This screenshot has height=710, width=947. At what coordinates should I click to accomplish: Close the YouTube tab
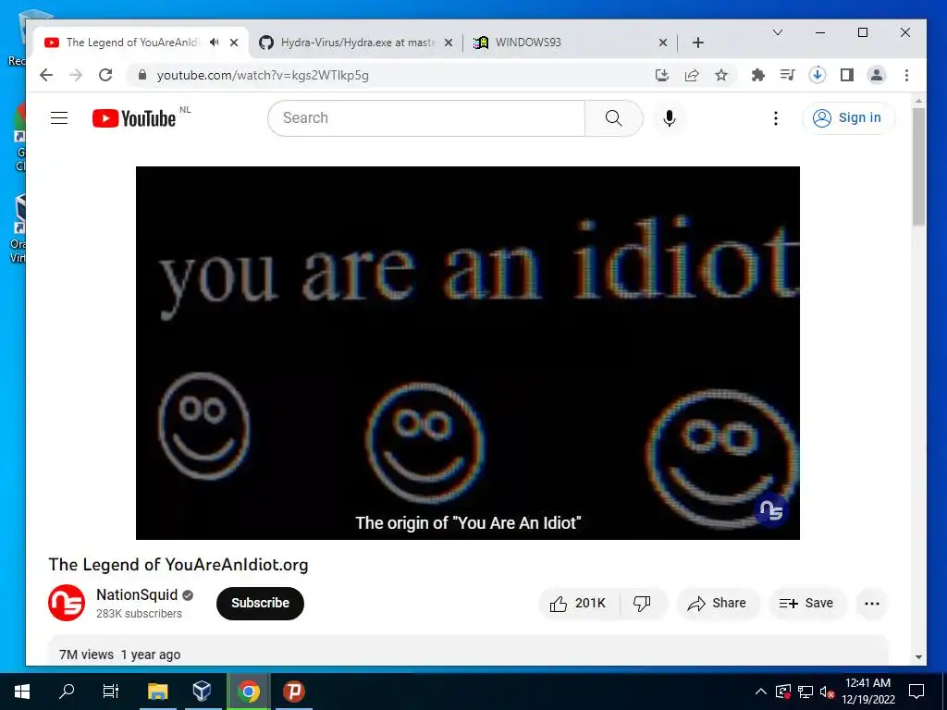234,43
